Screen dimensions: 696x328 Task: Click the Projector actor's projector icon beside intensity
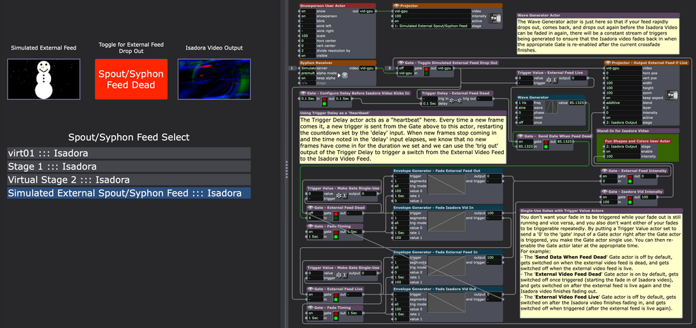pos(495,18)
